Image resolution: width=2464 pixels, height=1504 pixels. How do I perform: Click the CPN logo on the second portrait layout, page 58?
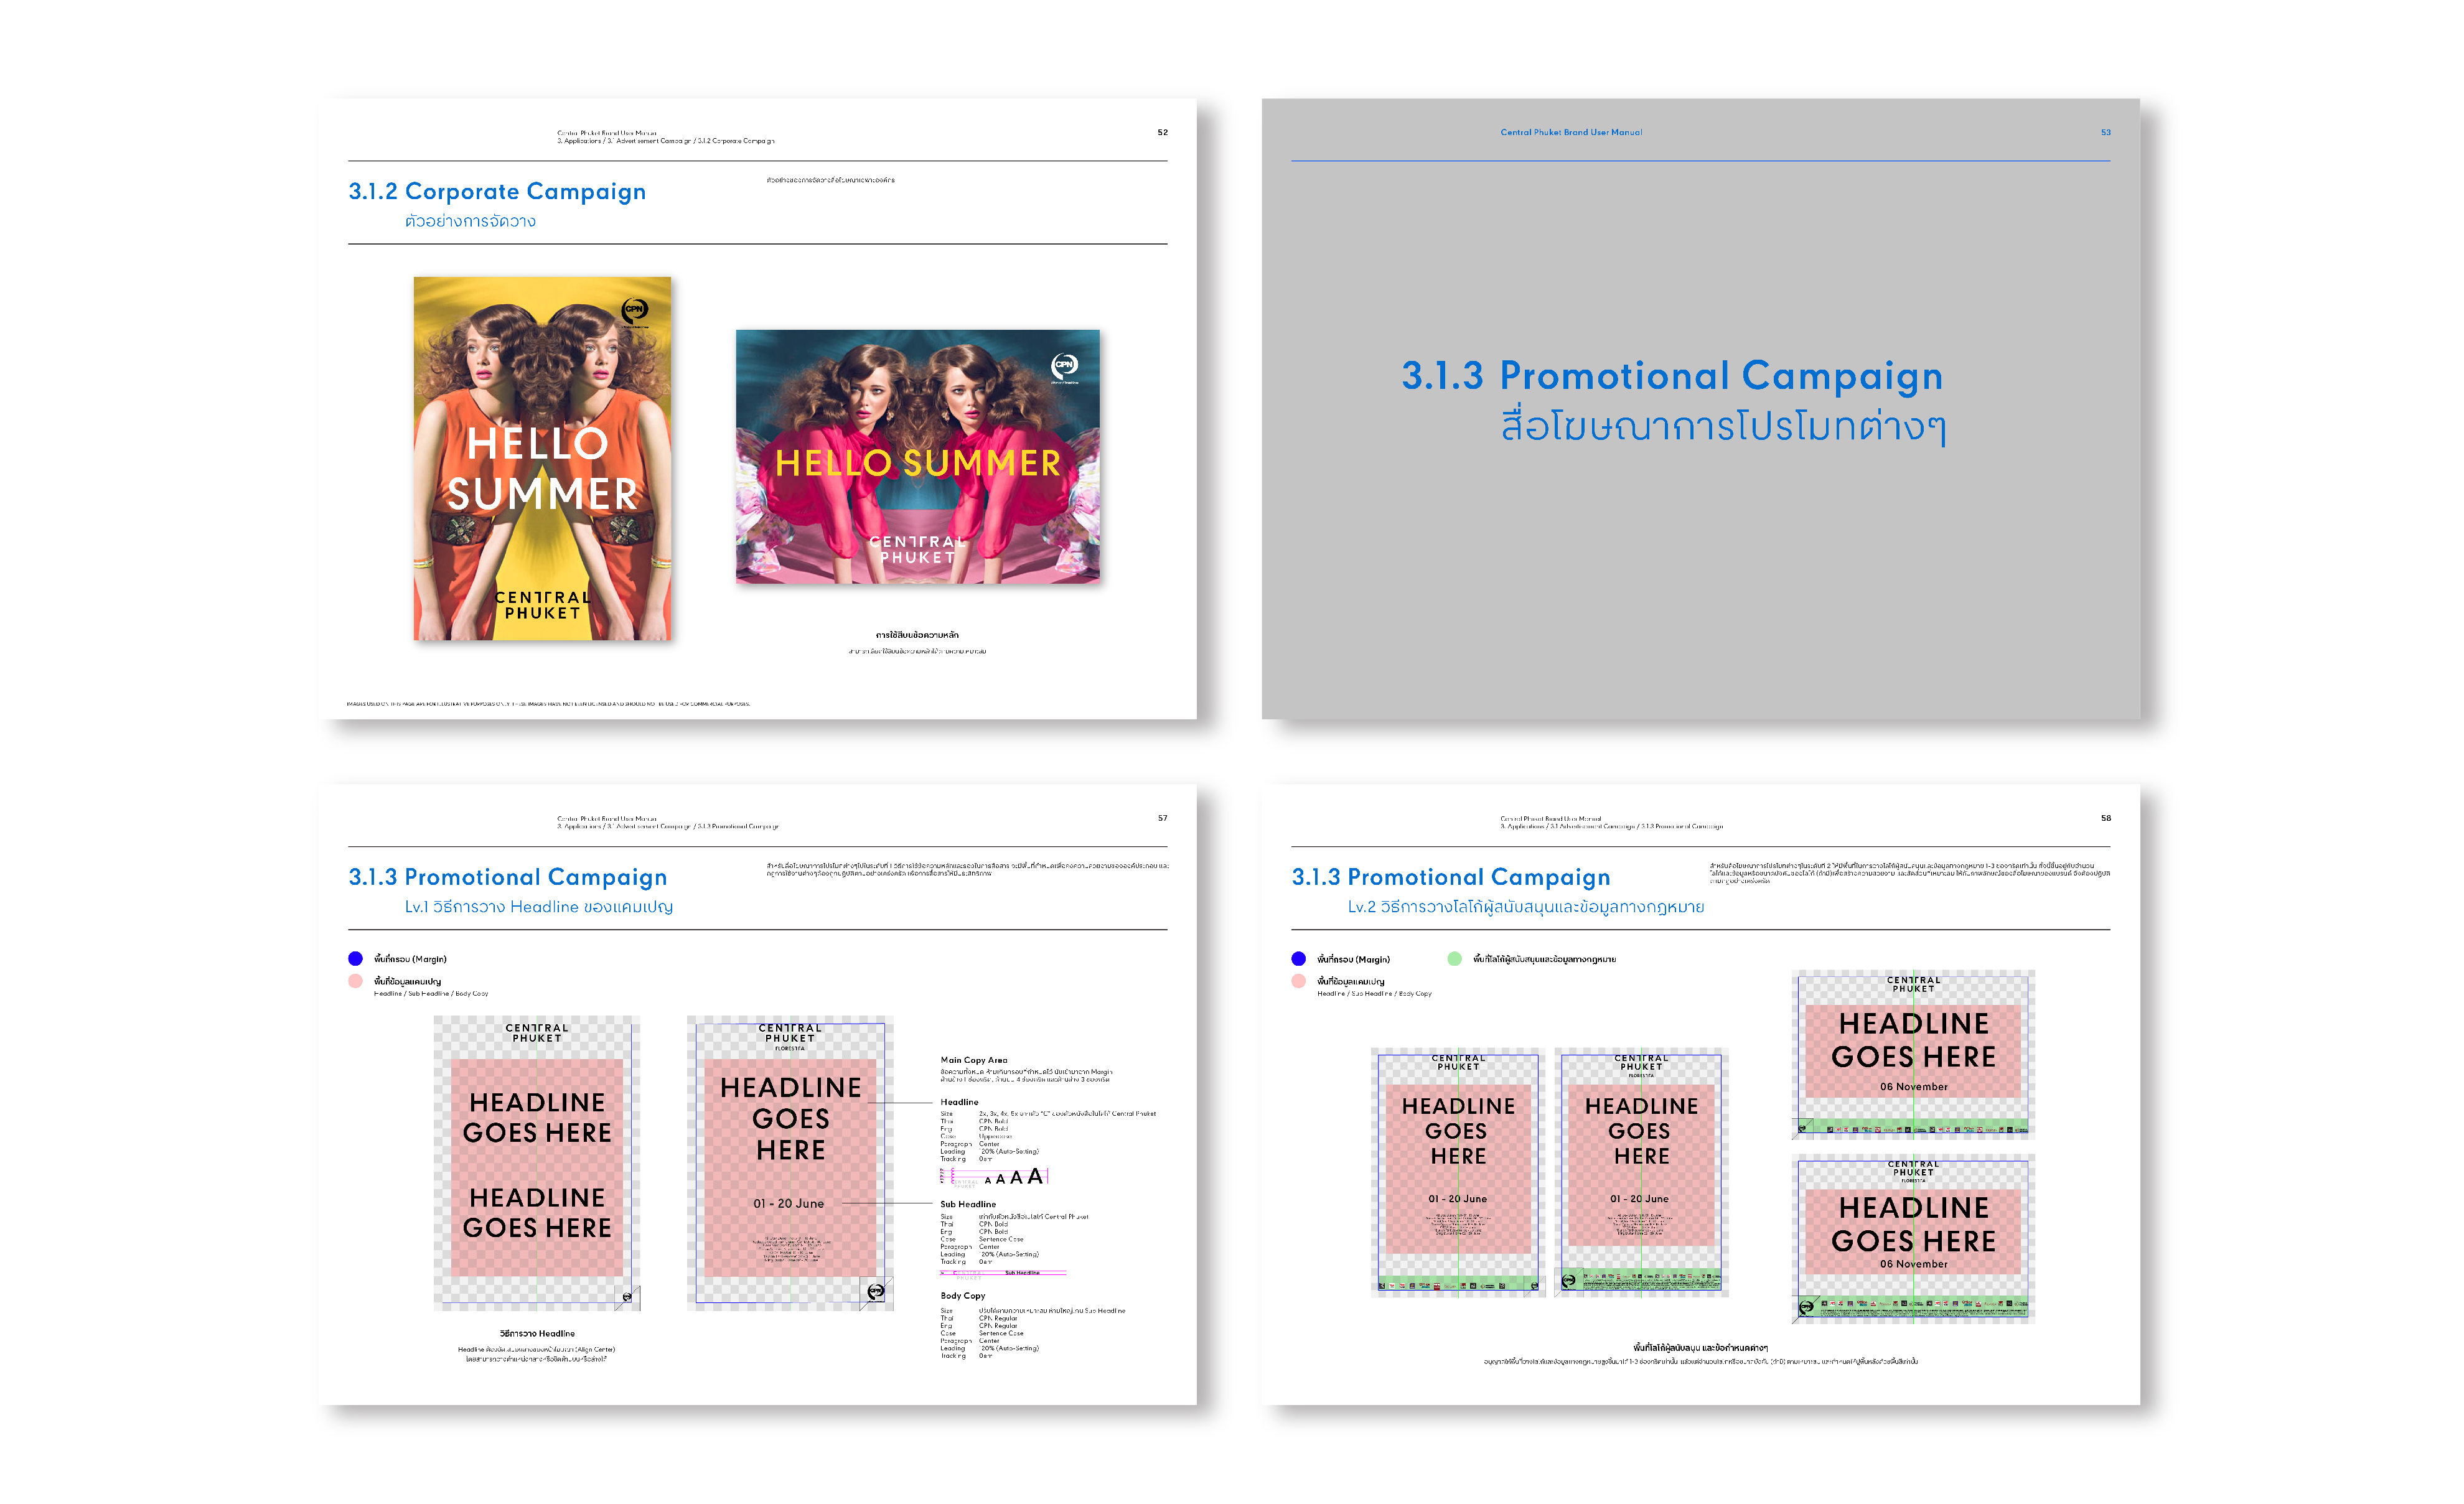point(1569,1280)
